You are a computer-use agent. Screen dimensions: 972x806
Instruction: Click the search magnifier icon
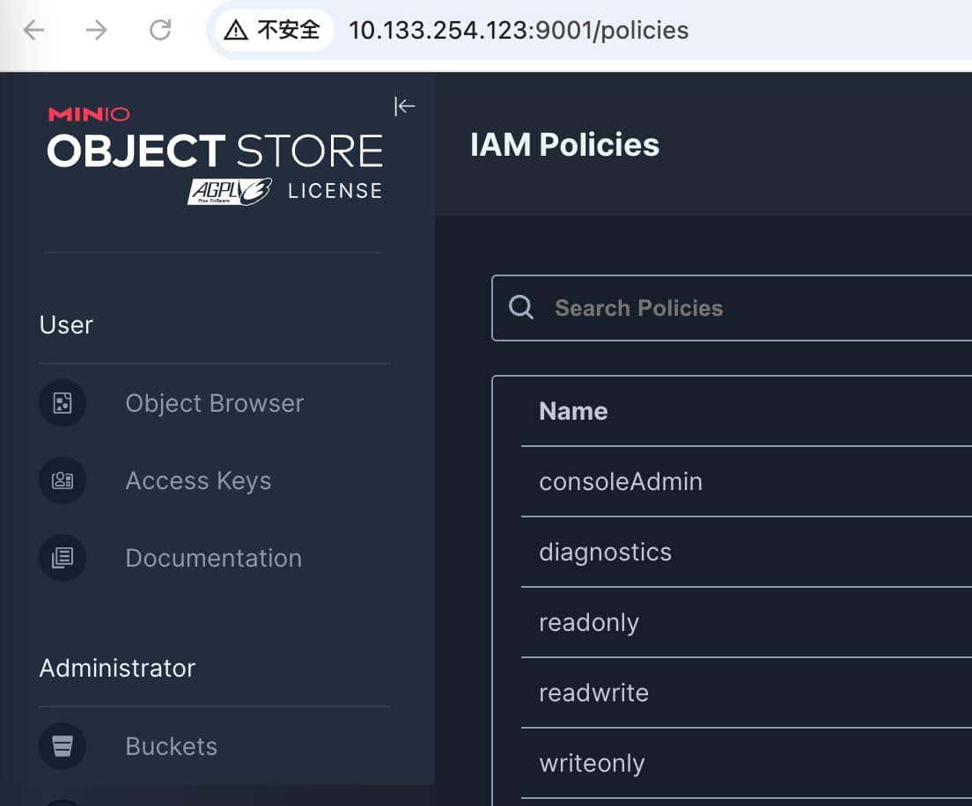(521, 307)
